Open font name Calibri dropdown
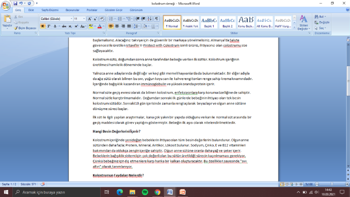The image size is (350, 197). tap(72, 19)
